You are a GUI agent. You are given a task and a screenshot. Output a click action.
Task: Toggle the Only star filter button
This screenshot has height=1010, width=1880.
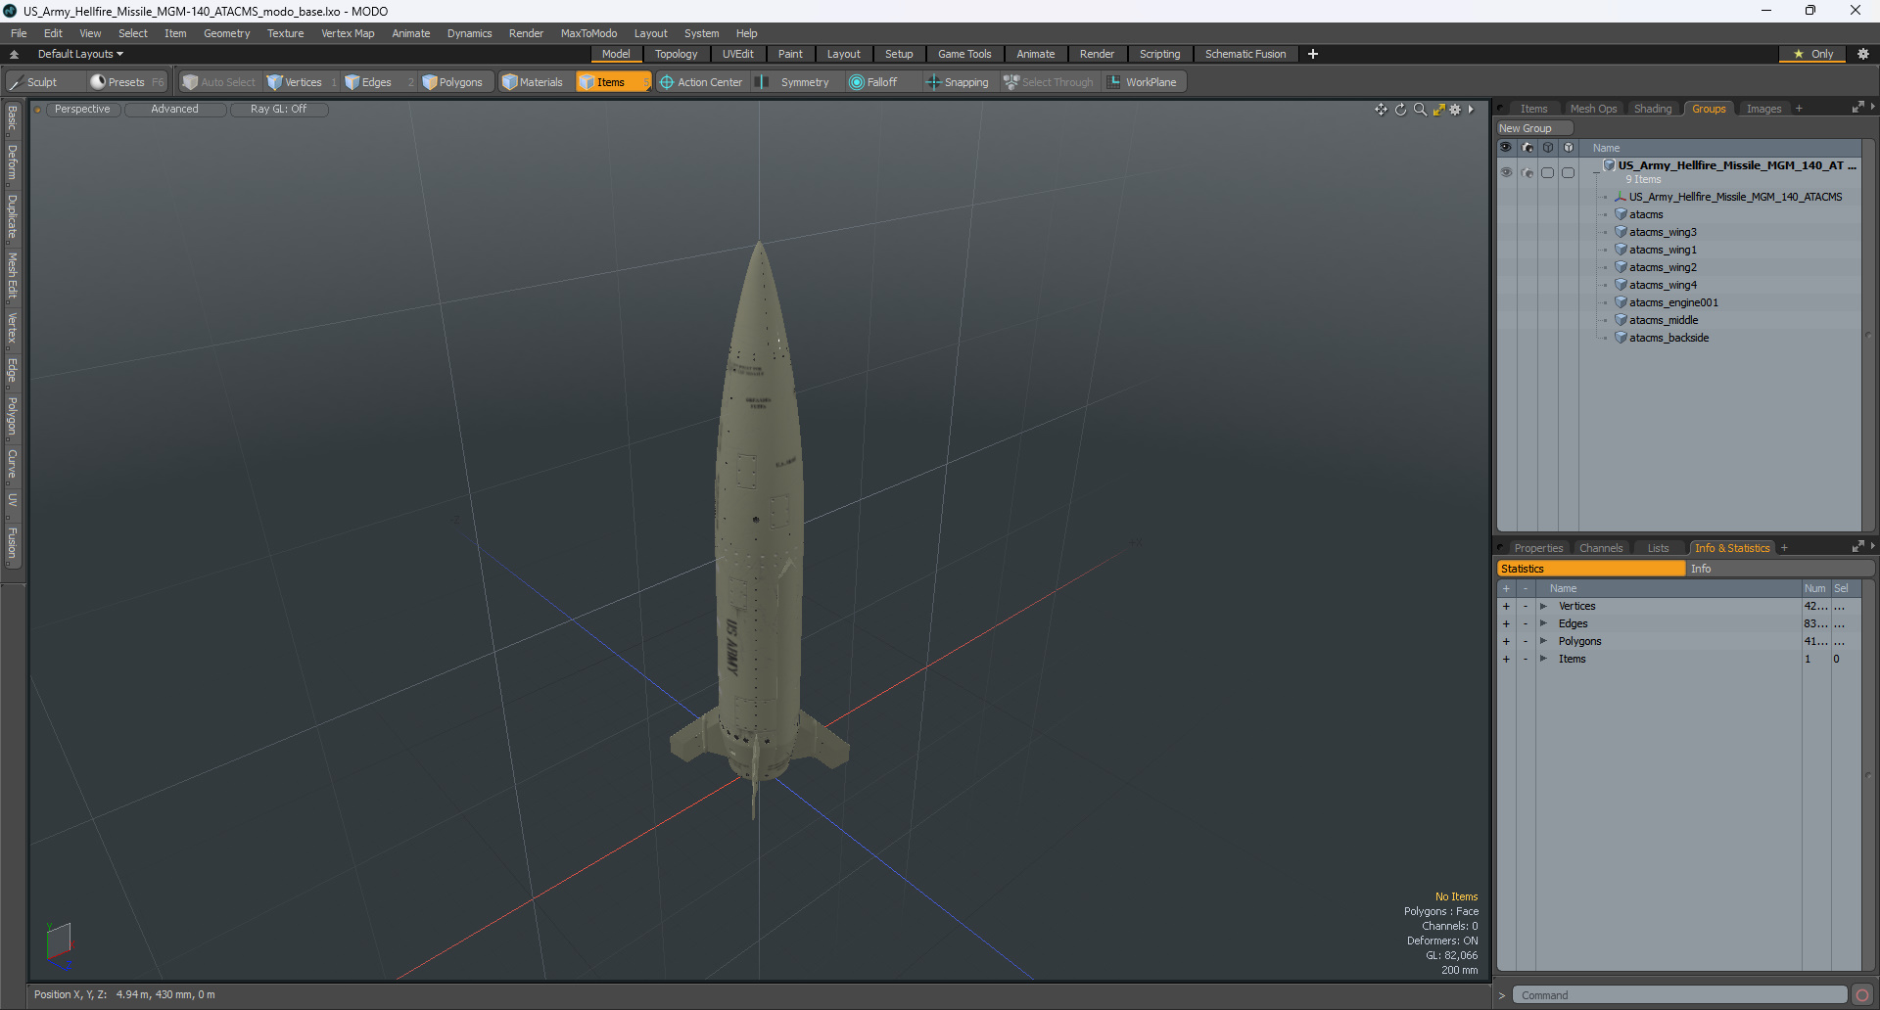tap(1812, 54)
